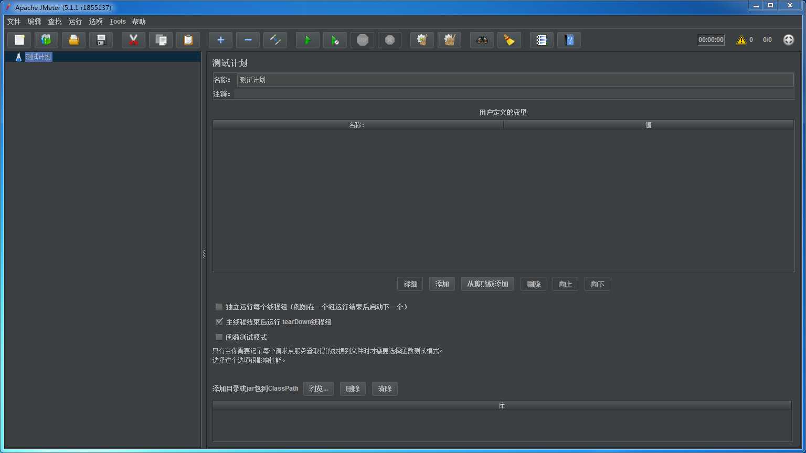Open the Function helper list icon

pyautogui.click(x=542, y=40)
